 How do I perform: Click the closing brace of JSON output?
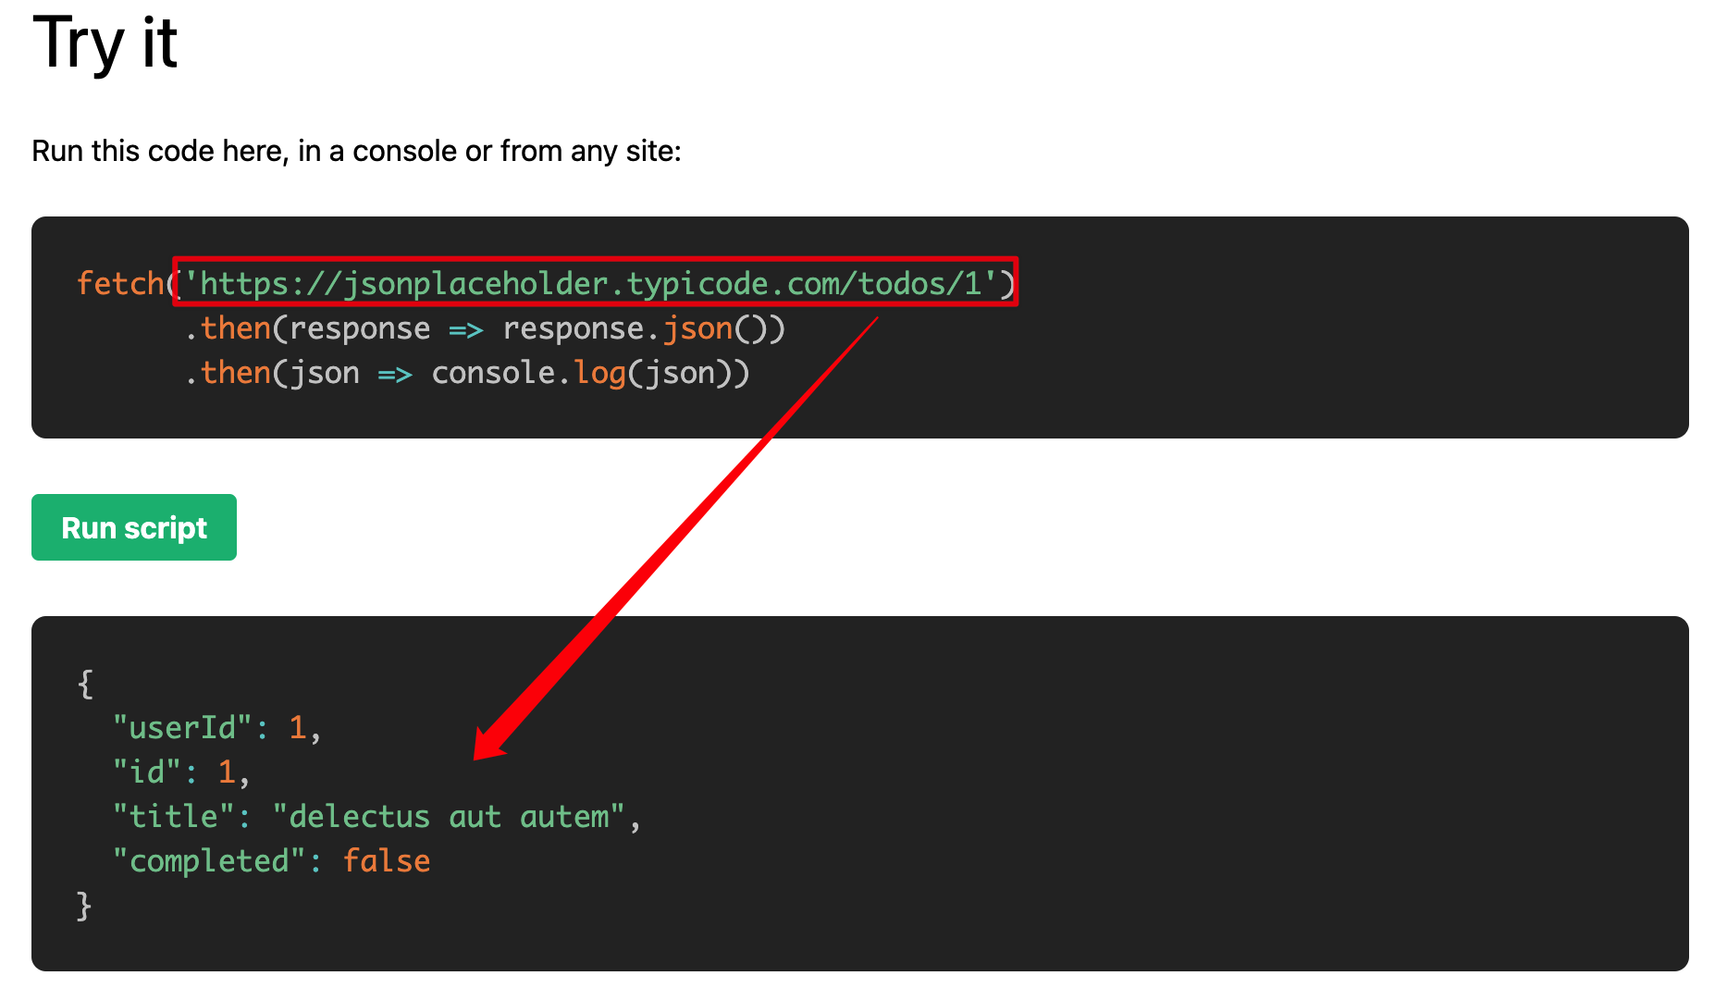[x=84, y=906]
